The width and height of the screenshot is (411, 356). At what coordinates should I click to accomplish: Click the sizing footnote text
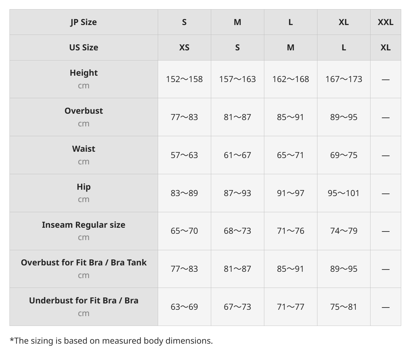tap(111, 341)
